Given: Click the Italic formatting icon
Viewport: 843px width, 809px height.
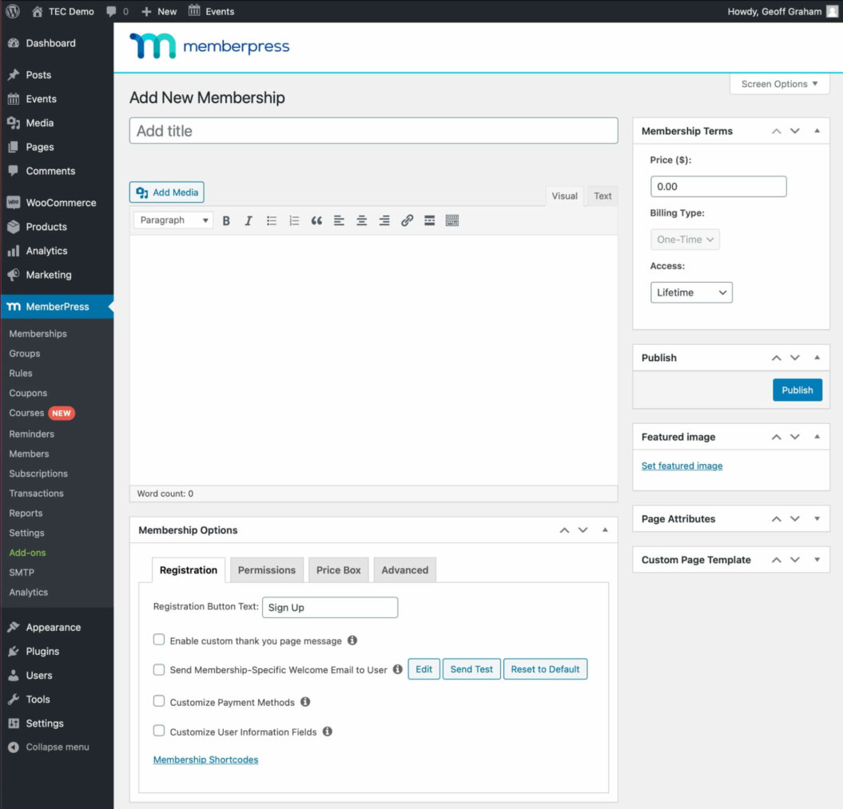Looking at the screenshot, I should click(249, 220).
